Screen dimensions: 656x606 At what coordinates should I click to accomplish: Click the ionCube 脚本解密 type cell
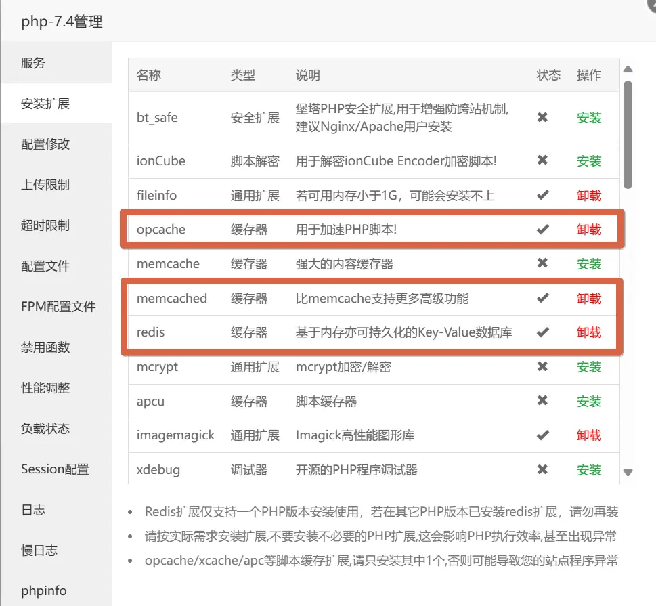pyautogui.click(x=255, y=160)
